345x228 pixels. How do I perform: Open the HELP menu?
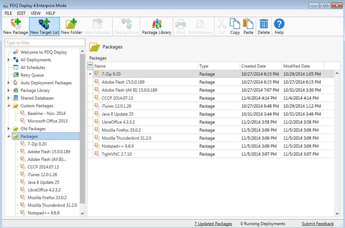tap(50, 13)
